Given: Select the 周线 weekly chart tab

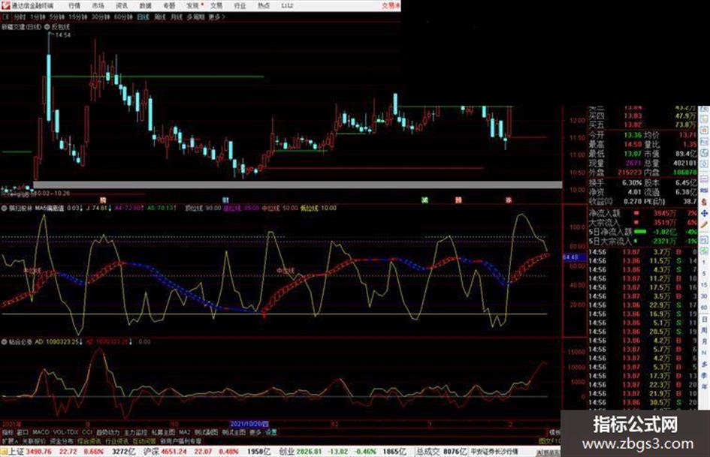Looking at the screenshot, I should point(160,17).
